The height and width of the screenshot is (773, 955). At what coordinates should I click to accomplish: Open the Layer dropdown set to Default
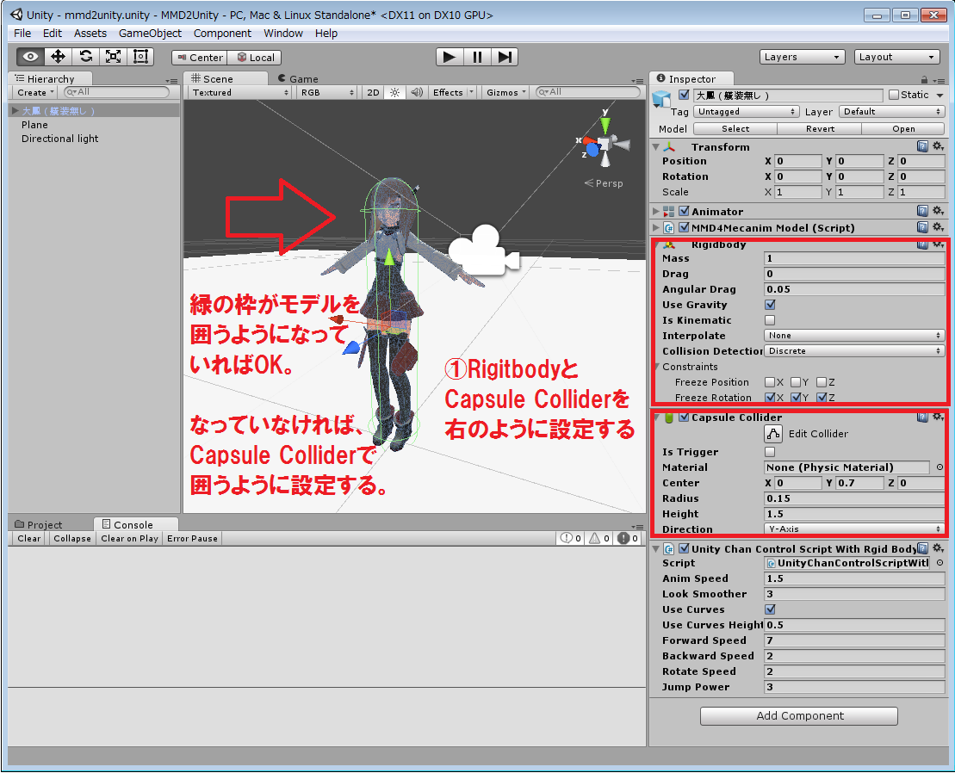point(891,112)
